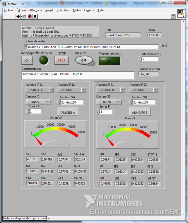The image size is (188, 223).
Task: Open the Adresse IP 11 dropdown
Action: (x=51, y=90)
